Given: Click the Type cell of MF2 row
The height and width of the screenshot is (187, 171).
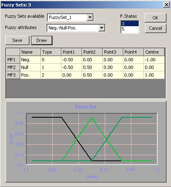Looking at the screenshot, I should click(51, 67).
